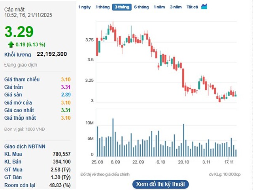
Task: Show the 1 năm chart range
Action: click(159, 7)
